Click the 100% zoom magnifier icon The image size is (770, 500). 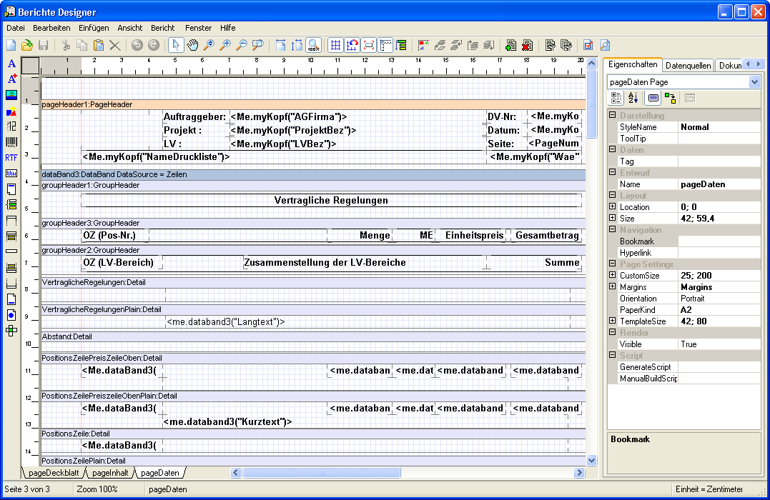(313, 46)
